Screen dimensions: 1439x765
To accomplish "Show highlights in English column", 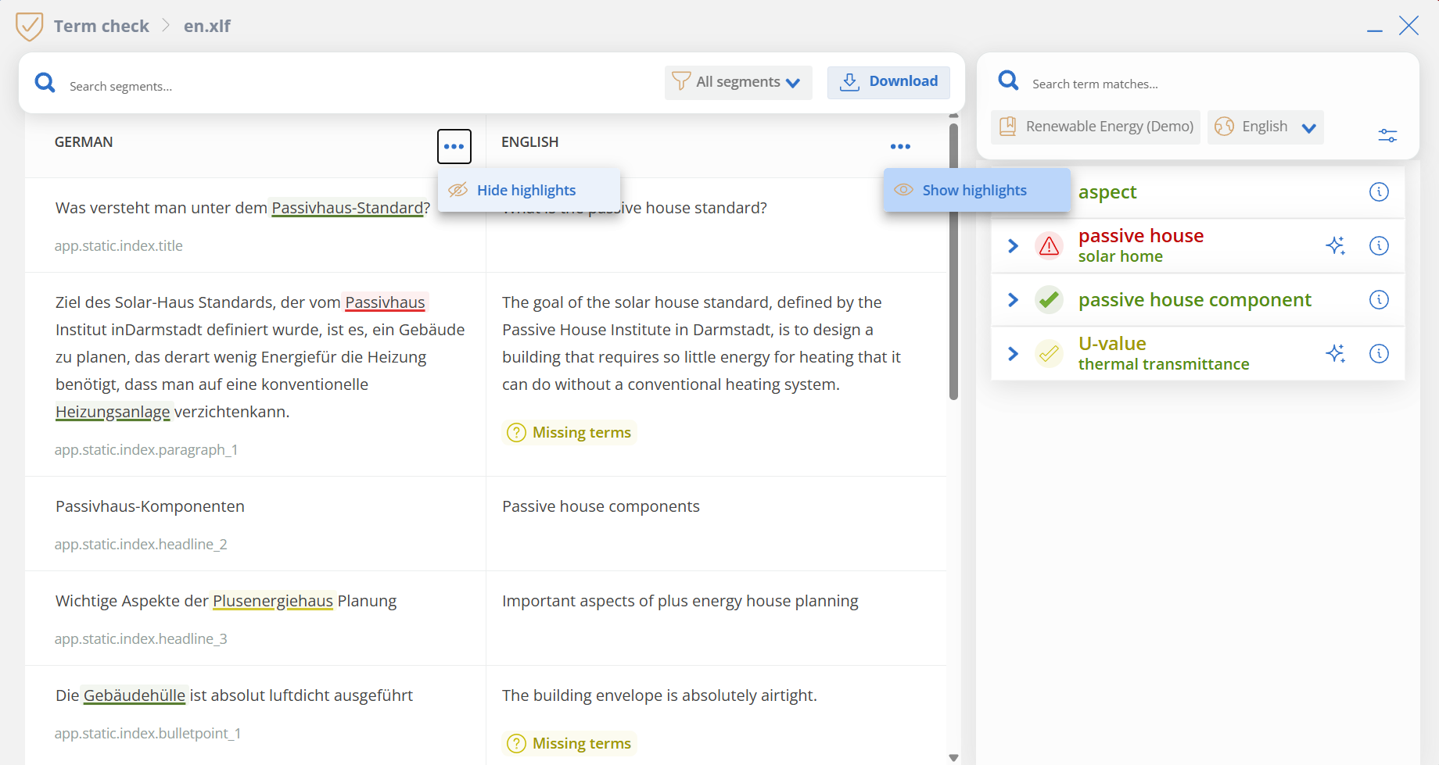I will 977,190.
